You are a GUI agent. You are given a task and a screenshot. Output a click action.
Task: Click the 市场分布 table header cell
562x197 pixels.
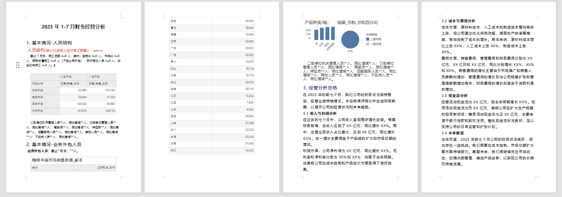(45, 84)
